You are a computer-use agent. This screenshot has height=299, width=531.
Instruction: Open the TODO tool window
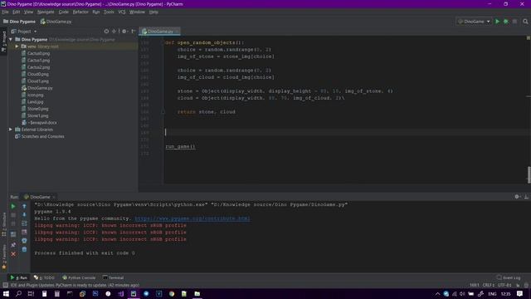44,277
